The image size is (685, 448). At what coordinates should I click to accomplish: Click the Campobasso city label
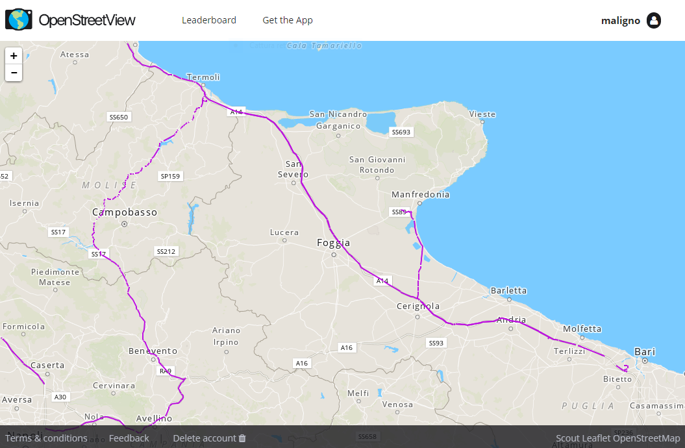[125, 212]
